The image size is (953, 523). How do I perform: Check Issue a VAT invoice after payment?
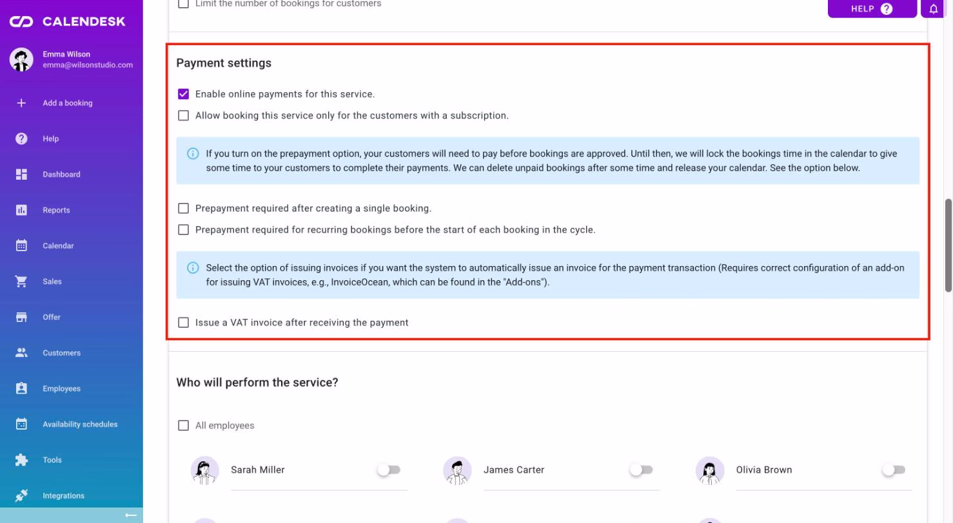tap(184, 322)
